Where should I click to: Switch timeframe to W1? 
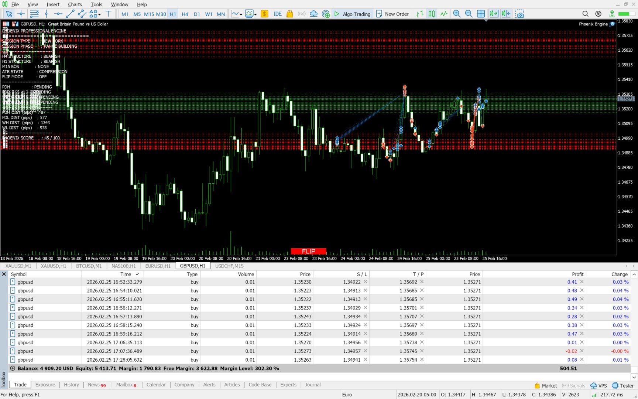209,14
